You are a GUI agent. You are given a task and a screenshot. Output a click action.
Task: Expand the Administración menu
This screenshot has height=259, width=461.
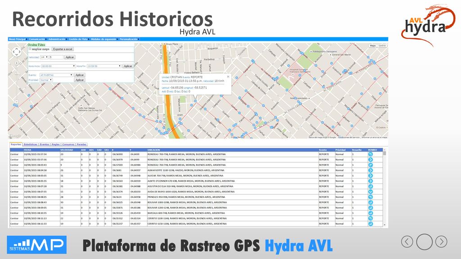(x=57, y=39)
